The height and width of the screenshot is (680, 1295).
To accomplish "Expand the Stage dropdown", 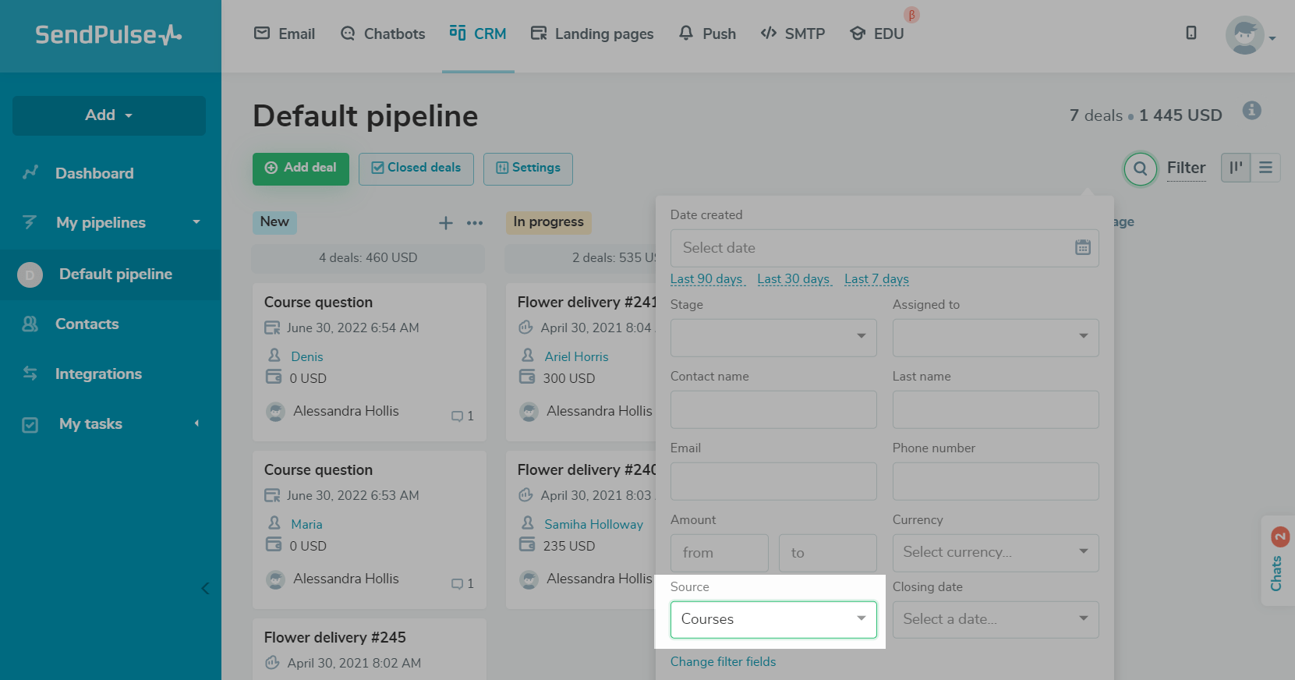I will pos(773,338).
